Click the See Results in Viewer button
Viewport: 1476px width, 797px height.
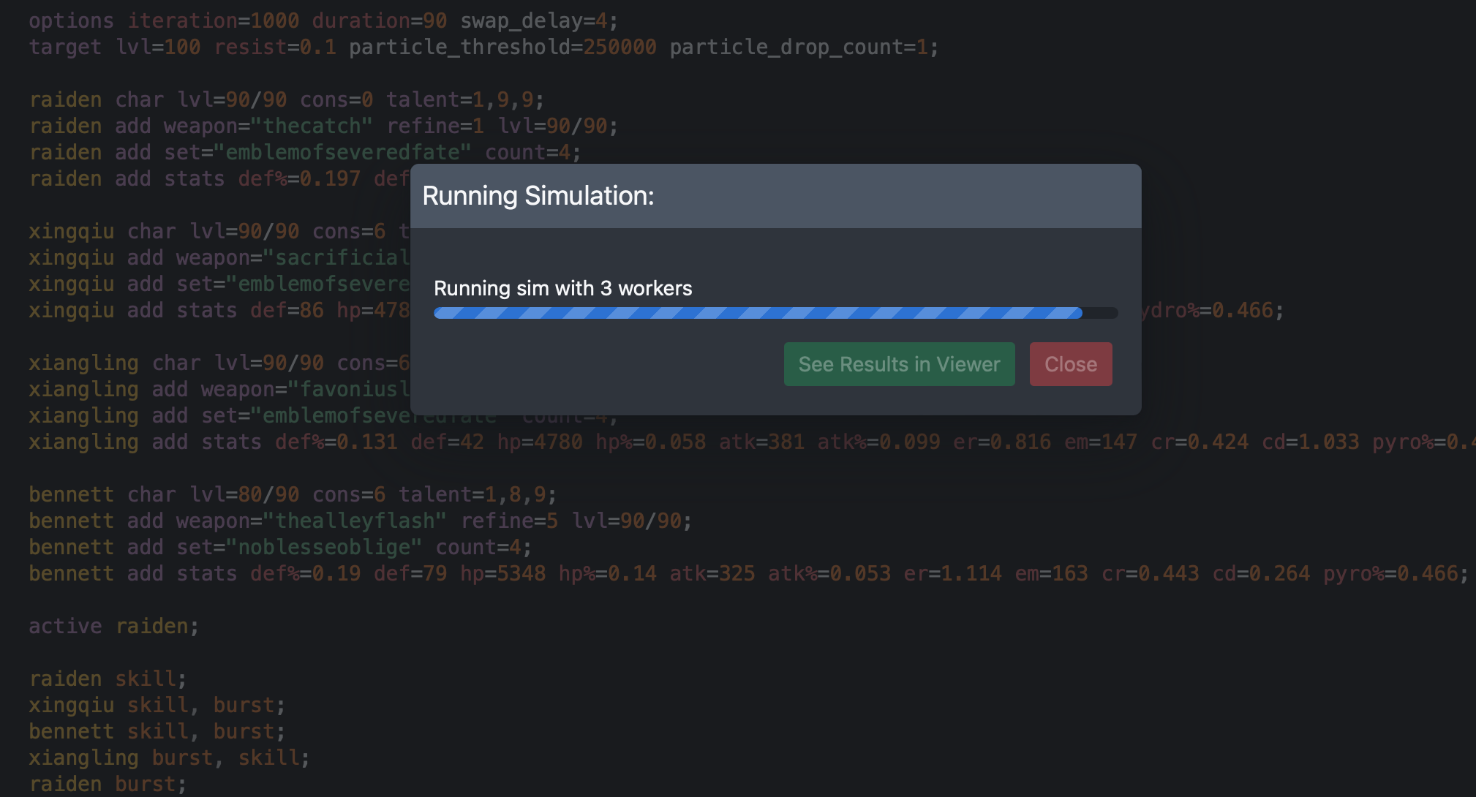(899, 364)
